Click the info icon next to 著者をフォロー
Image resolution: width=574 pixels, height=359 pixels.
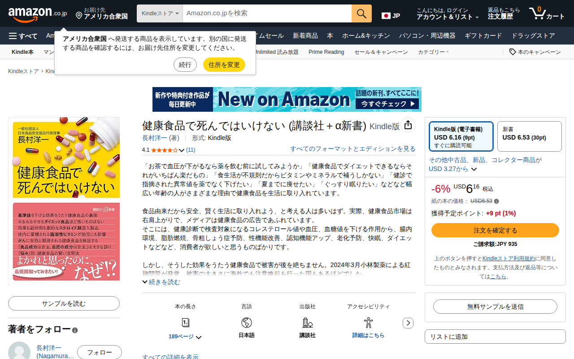tap(75, 330)
